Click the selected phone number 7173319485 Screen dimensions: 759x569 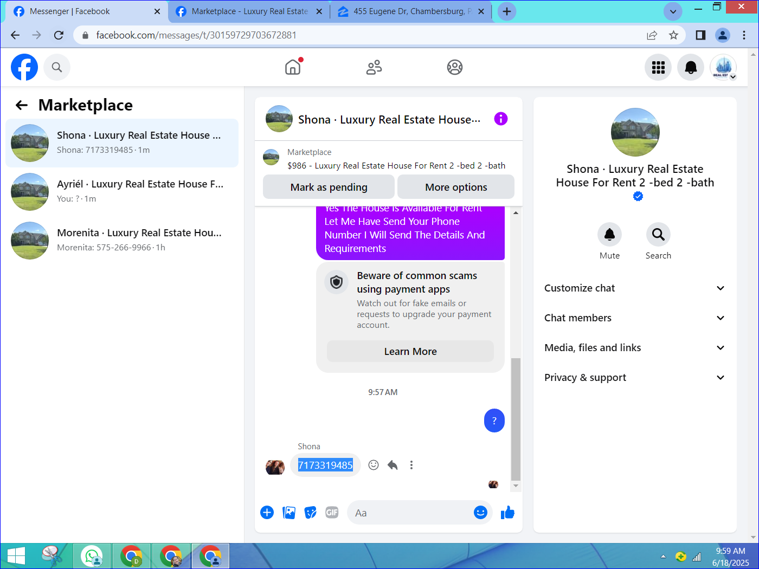(325, 465)
